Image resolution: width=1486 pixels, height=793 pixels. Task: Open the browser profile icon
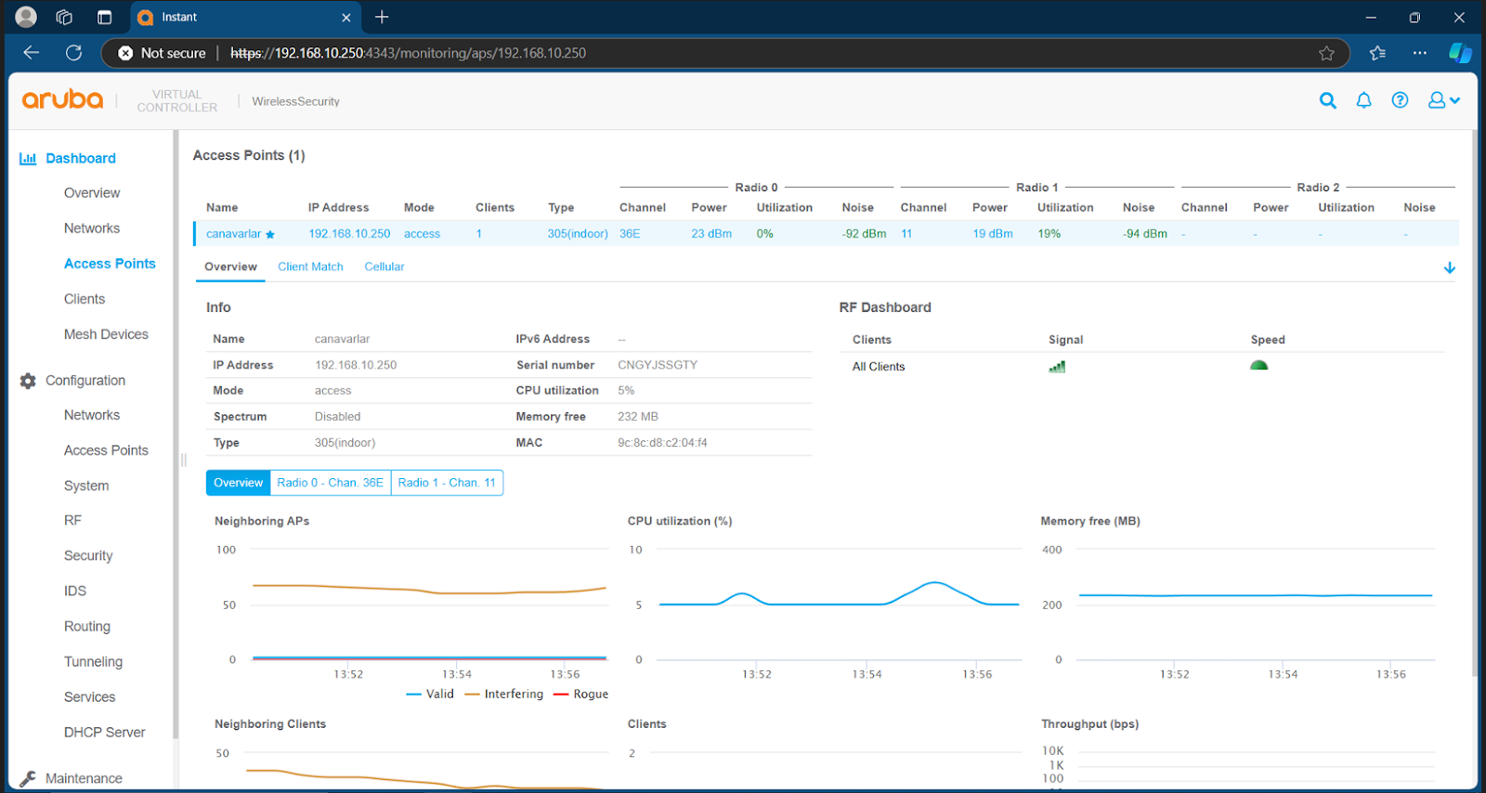[26, 17]
